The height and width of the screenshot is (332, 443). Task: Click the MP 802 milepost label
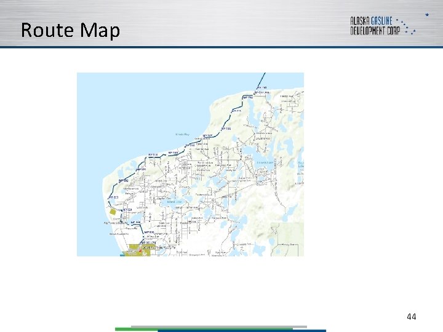click(124, 180)
